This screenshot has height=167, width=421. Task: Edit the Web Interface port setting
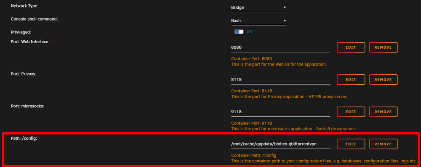[x=351, y=47]
